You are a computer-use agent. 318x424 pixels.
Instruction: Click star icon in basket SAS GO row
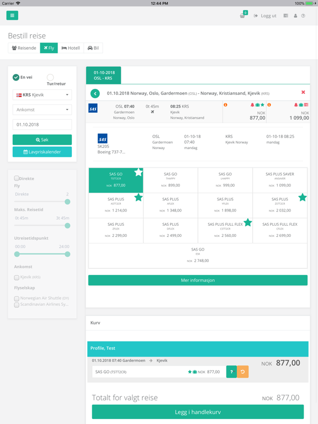point(189,372)
